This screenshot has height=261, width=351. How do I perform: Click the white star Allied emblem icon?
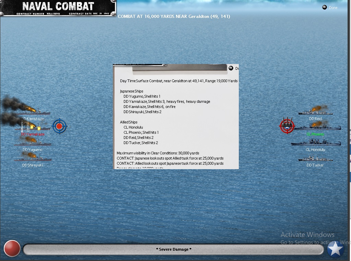pyautogui.click(x=335, y=249)
